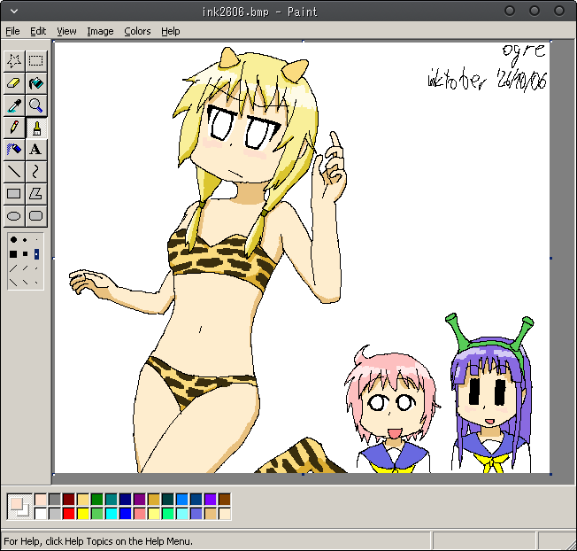Screen dimensions: 577x551
Task: Pick the violet palette swatch in top row
Action: pyautogui.click(x=210, y=500)
